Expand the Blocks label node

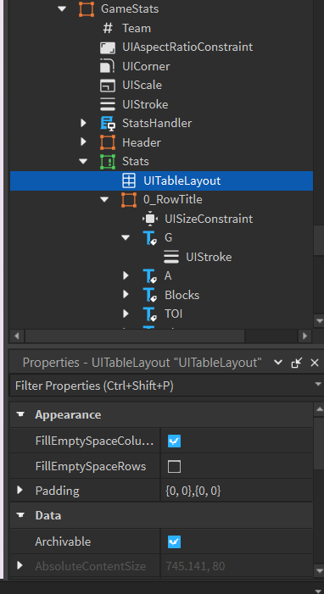click(x=126, y=295)
